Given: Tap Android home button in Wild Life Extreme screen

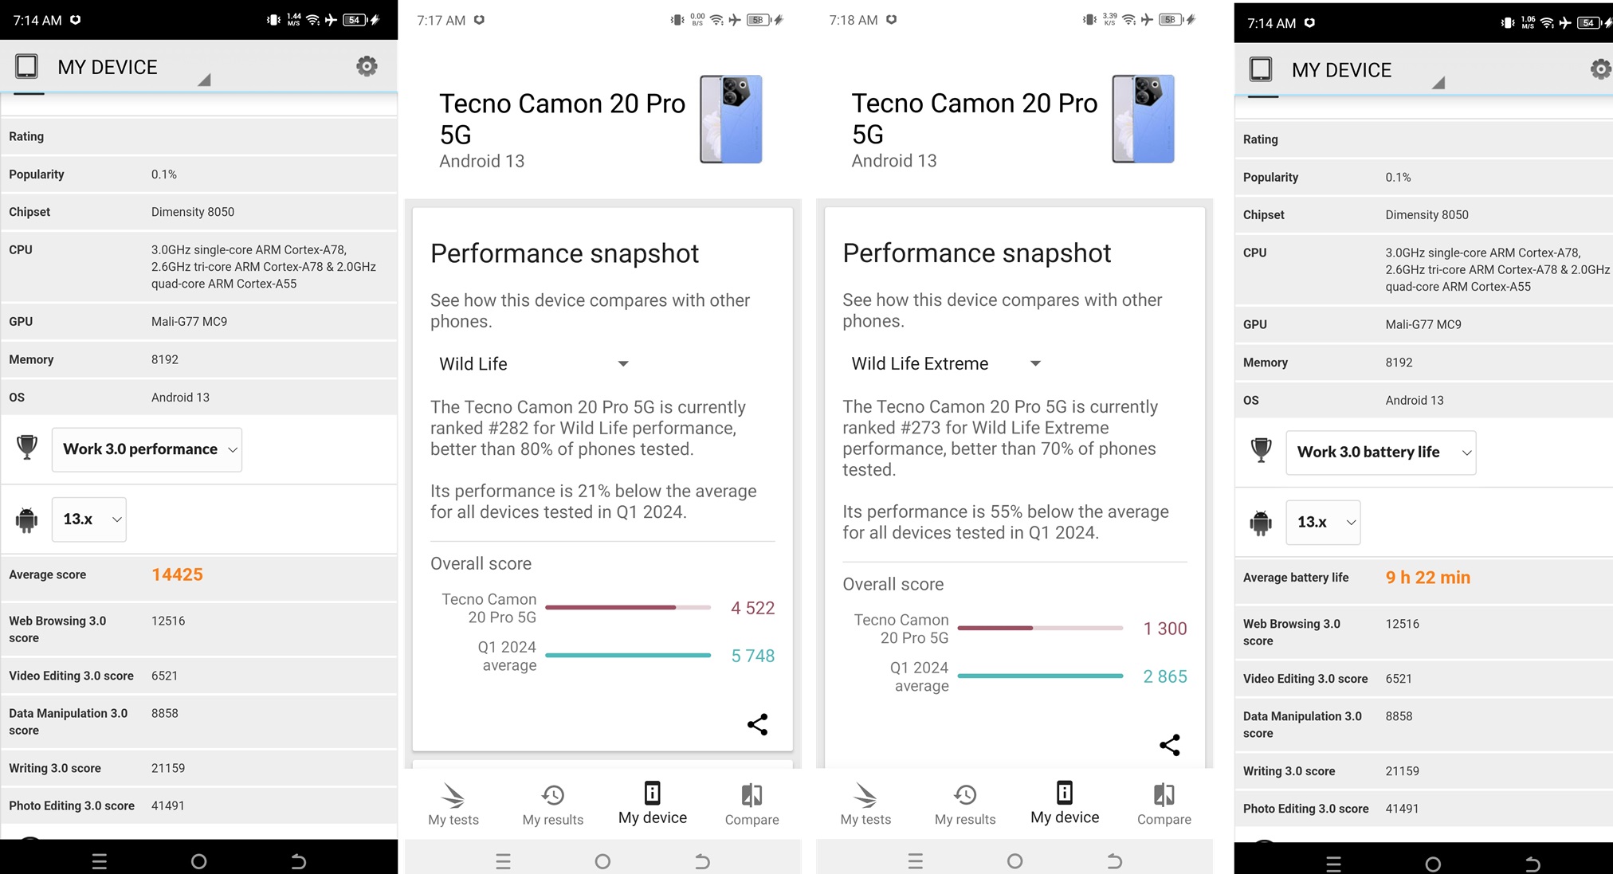Looking at the screenshot, I should (x=1015, y=861).
